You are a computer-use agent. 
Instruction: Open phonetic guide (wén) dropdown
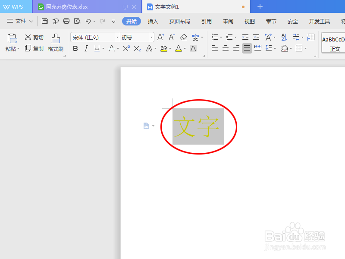click(202, 37)
